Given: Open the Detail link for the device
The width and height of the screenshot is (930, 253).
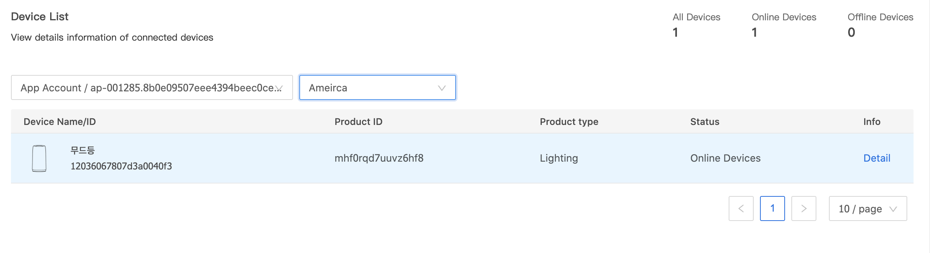Looking at the screenshot, I should coord(877,158).
